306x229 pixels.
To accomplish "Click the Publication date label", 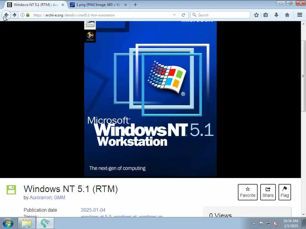I will tap(40, 210).
